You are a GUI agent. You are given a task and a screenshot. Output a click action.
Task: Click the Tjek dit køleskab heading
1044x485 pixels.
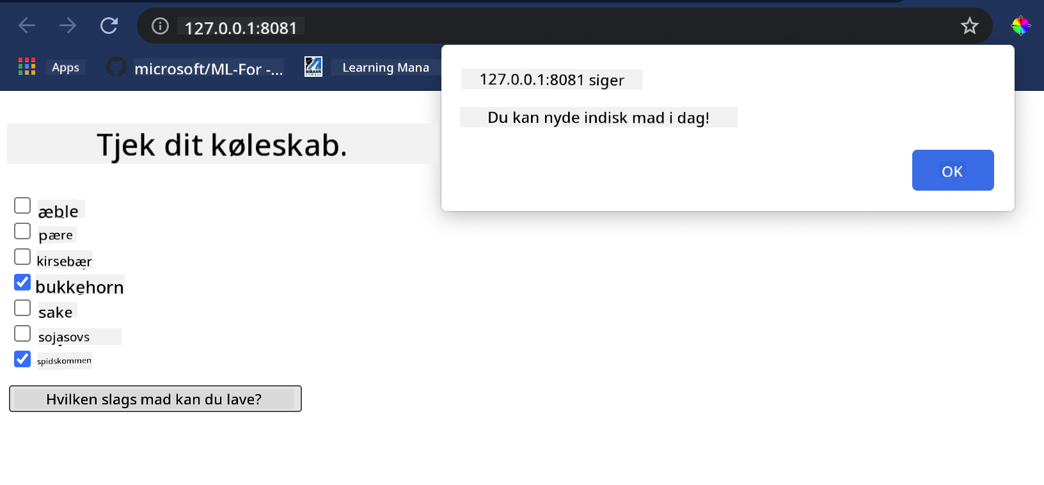221,145
